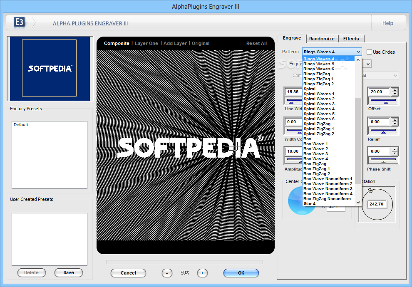Confirm with the OK button
412x287 pixels.
click(x=241, y=273)
